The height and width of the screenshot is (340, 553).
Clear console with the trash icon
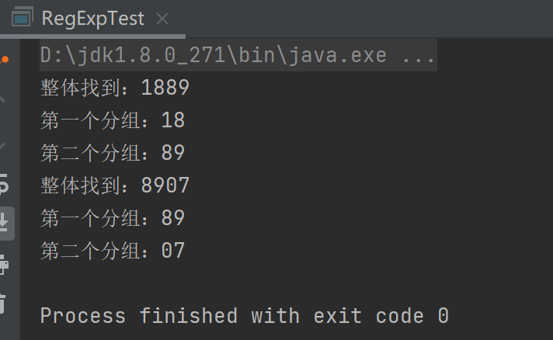4,301
